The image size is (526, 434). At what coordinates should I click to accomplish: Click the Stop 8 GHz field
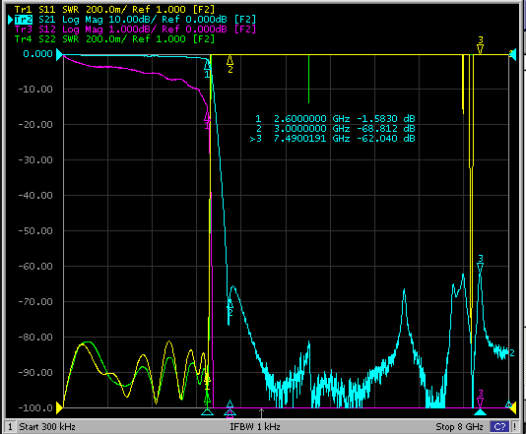click(459, 427)
